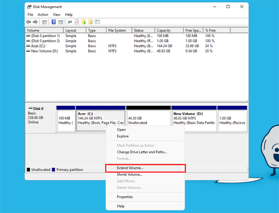Click the checkmark sheet icon in the toolbar
279x213 pixels.
point(77,22)
